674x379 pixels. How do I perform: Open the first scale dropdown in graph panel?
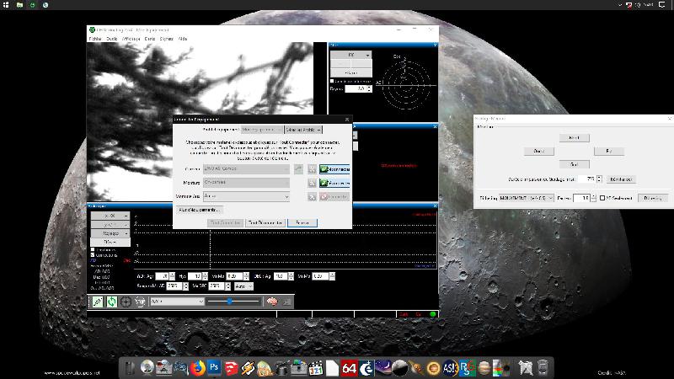coord(110,216)
